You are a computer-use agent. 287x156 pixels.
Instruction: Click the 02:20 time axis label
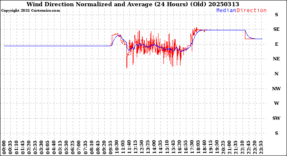click(29, 147)
